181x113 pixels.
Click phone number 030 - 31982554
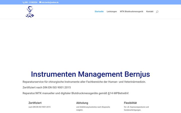click(31, 2)
